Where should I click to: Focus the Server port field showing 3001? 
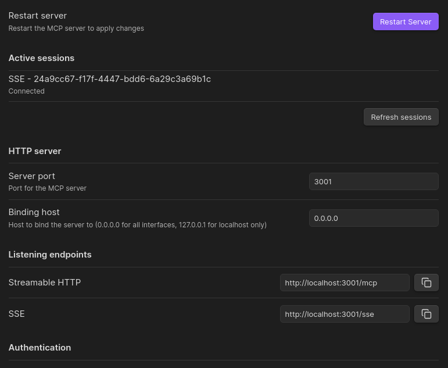click(373, 181)
